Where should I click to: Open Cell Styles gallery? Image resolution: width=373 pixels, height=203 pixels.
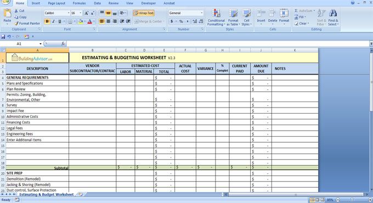click(x=246, y=18)
